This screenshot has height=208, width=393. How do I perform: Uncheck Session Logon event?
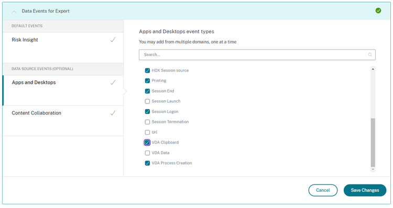(147, 111)
